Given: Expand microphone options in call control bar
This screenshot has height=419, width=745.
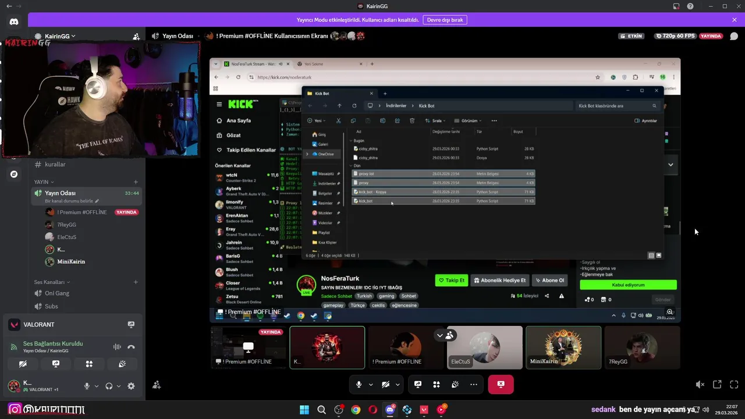Looking at the screenshot, I should coord(371,385).
